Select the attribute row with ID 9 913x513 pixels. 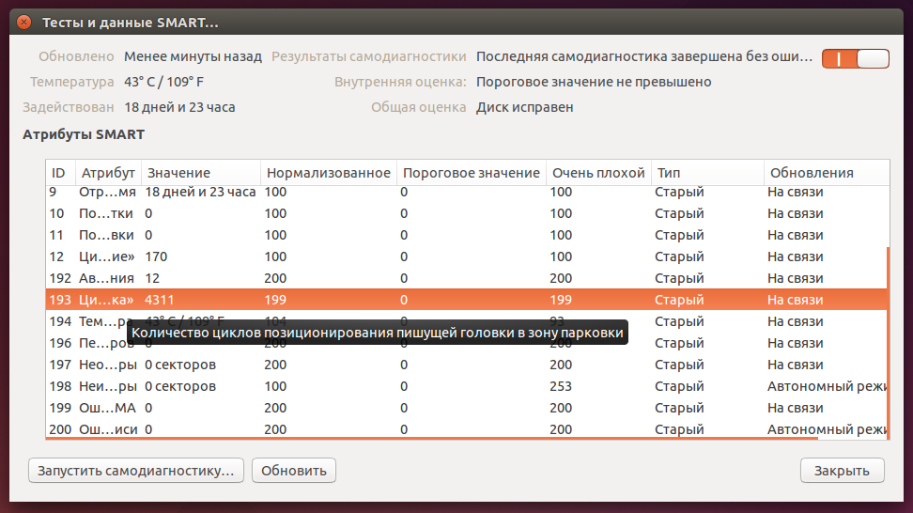coord(376,193)
